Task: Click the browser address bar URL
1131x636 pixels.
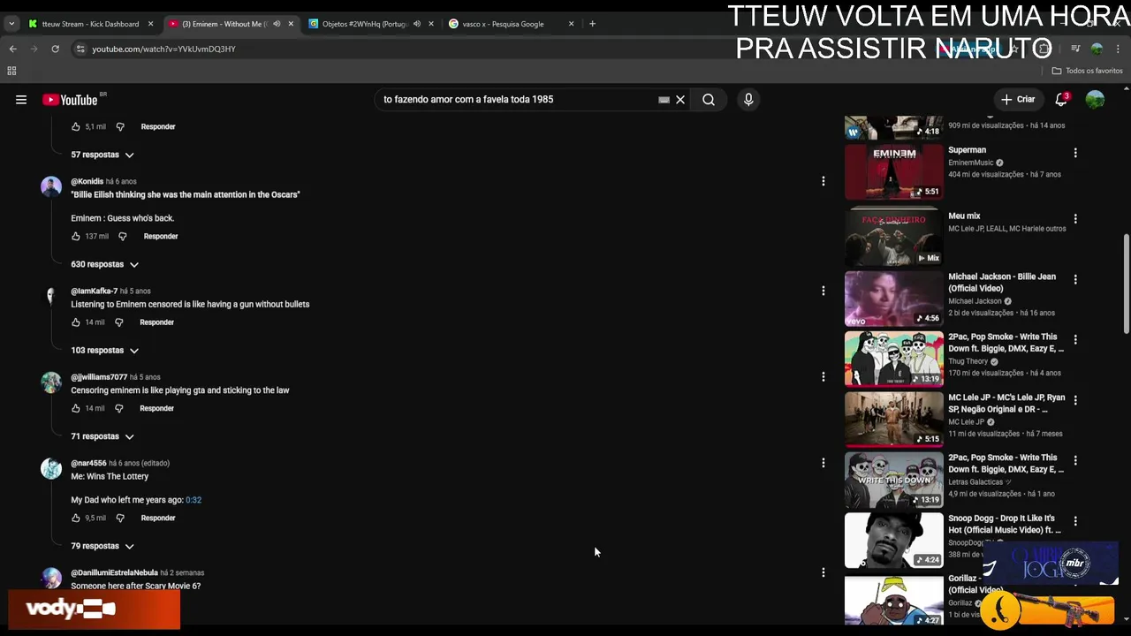Action: pyautogui.click(x=163, y=49)
